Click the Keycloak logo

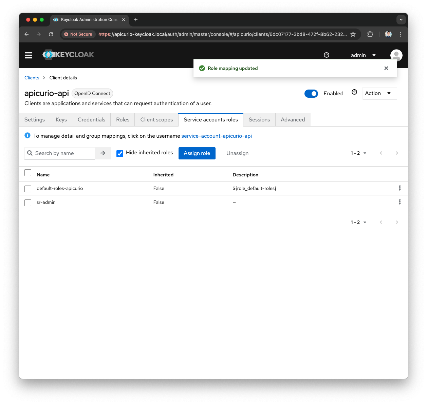[68, 55]
